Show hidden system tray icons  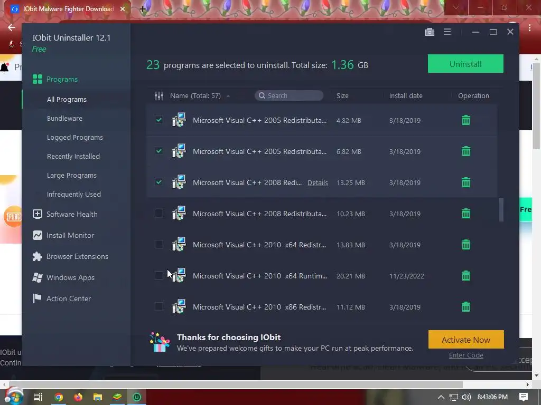[441, 397]
